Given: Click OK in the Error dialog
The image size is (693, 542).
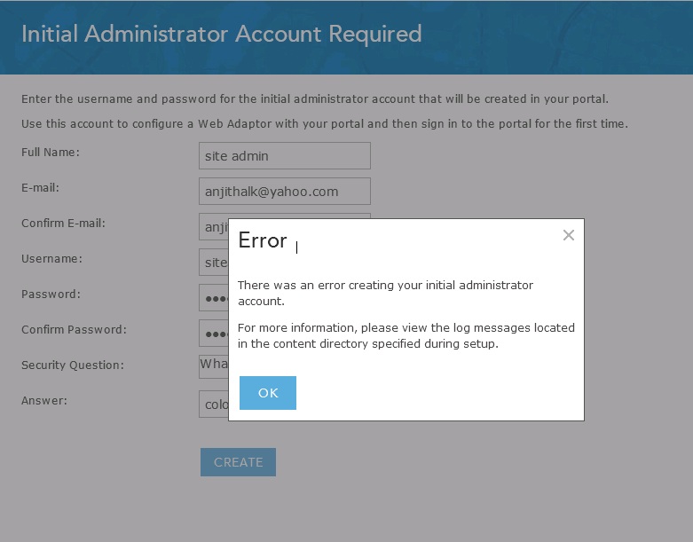Looking at the screenshot, I should click(x=268, y=393).
